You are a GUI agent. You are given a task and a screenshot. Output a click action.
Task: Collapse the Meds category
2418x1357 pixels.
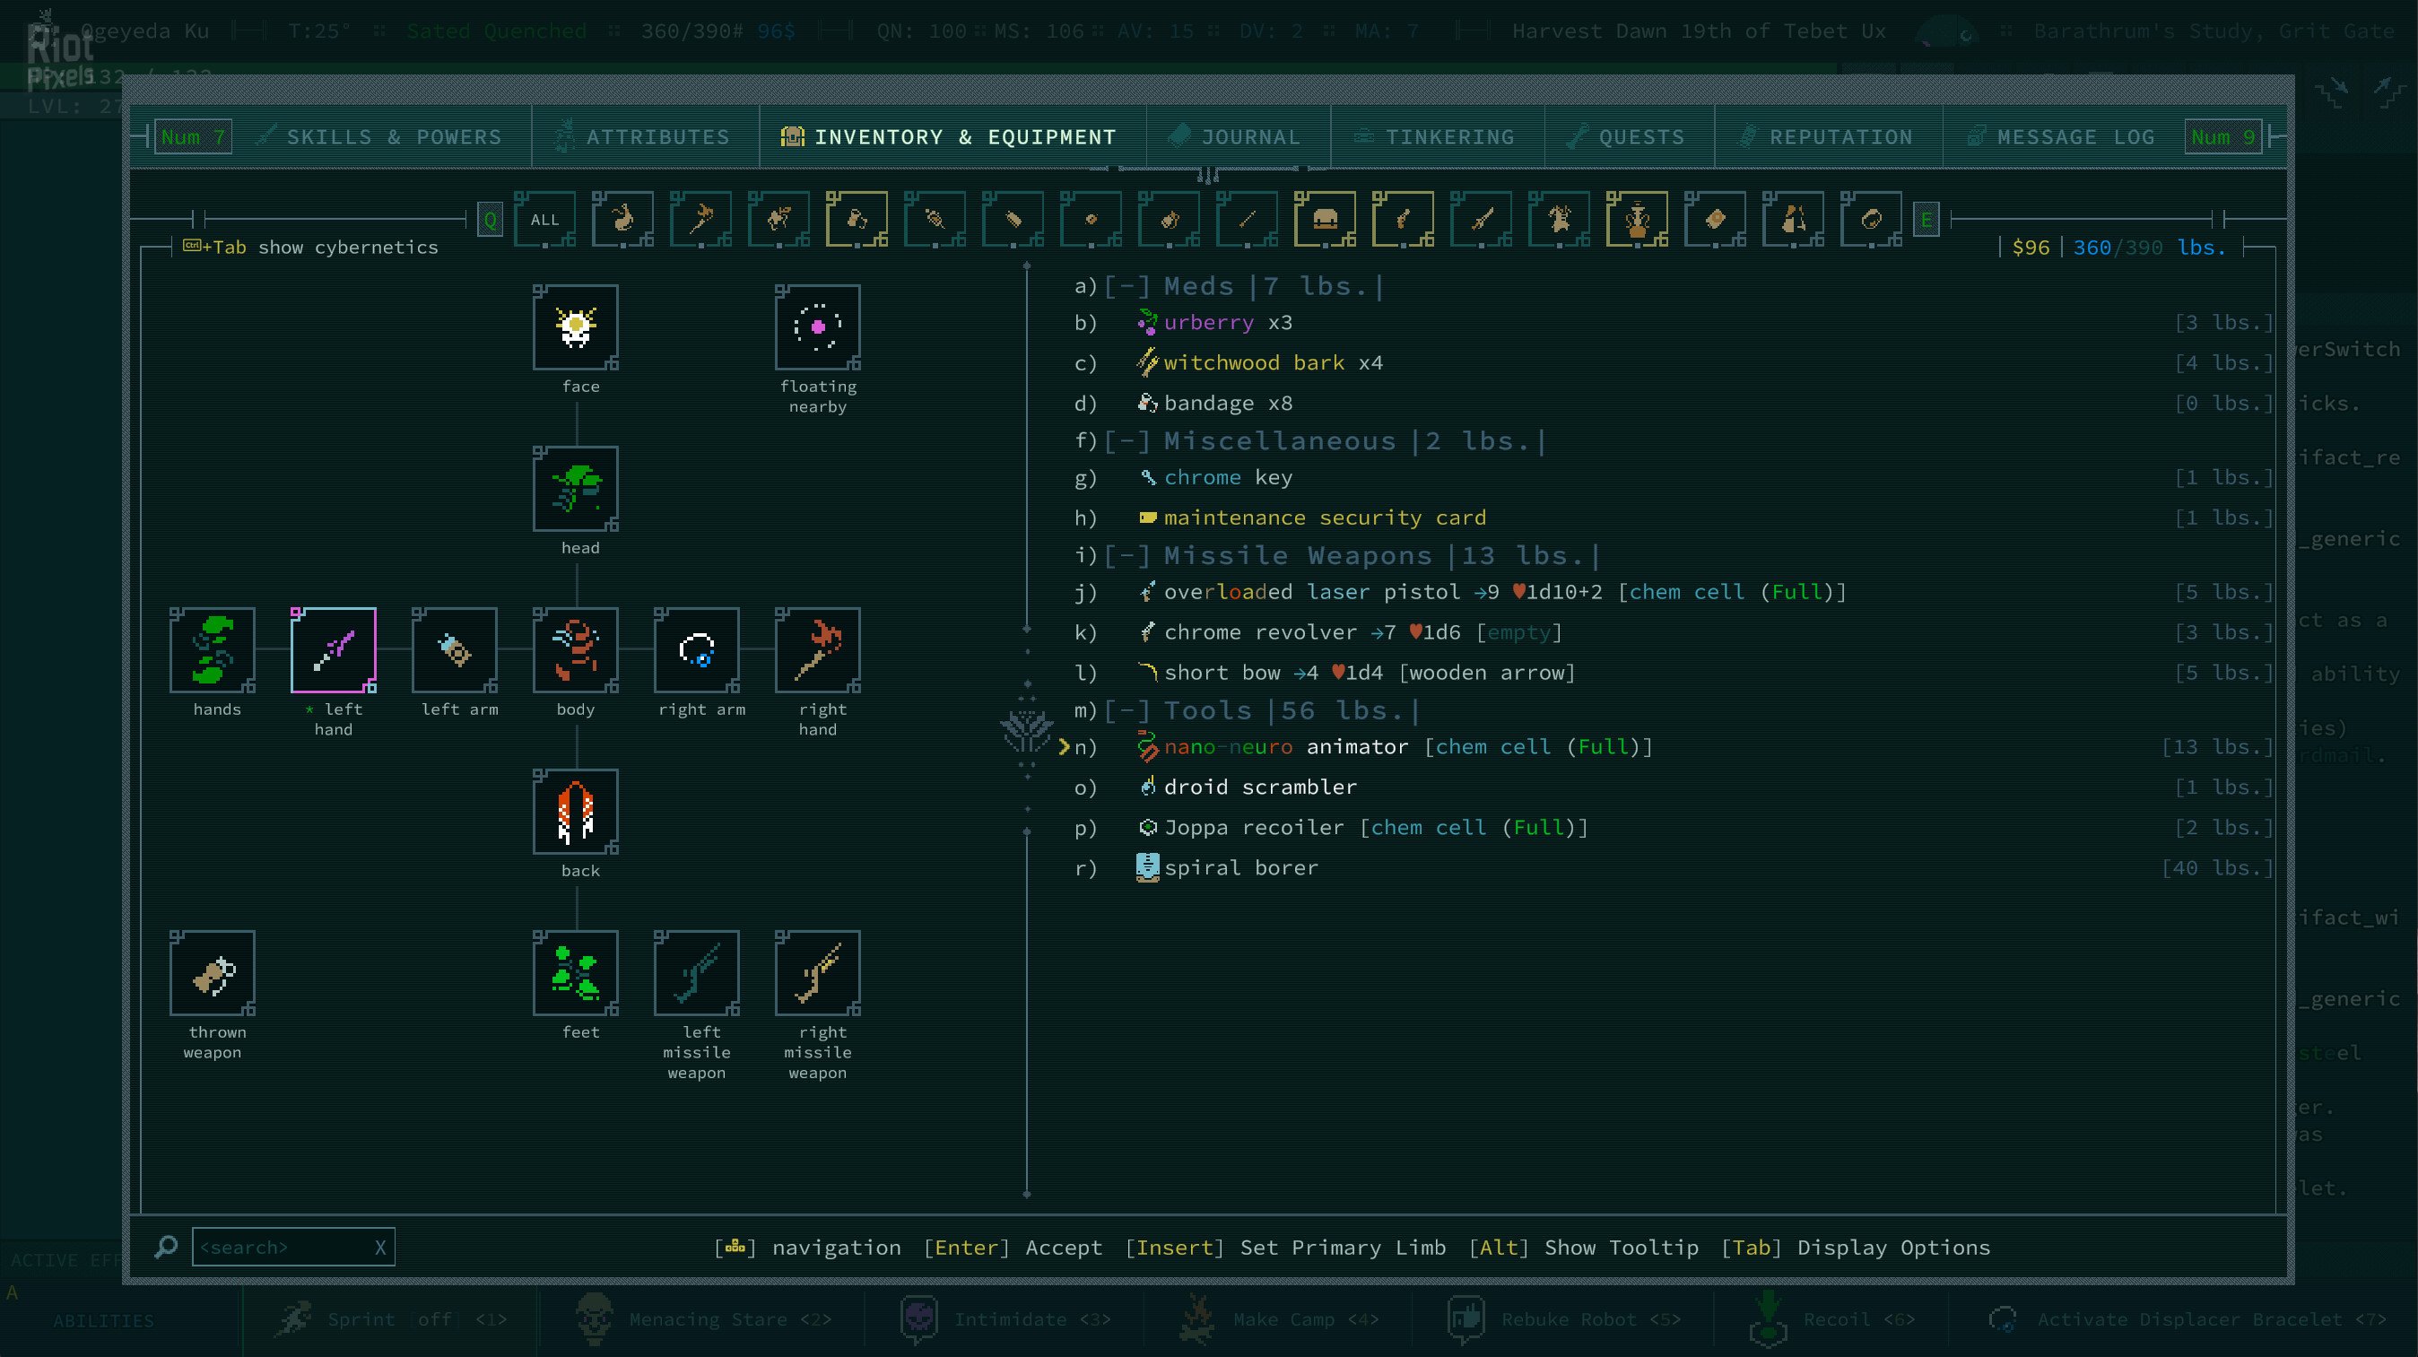click(1127, 285)
